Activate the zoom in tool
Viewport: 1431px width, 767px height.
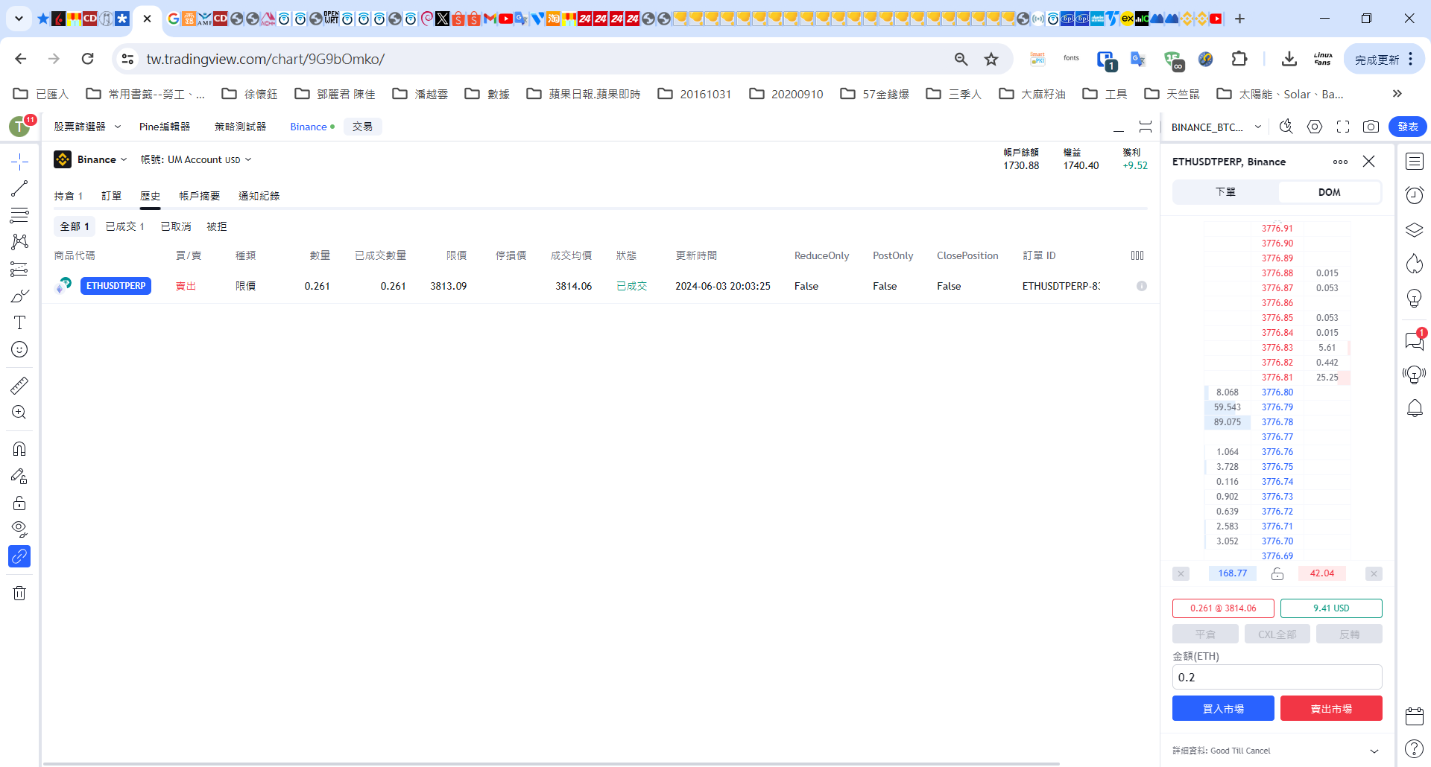pyautogui.click(x=19, y=412)
